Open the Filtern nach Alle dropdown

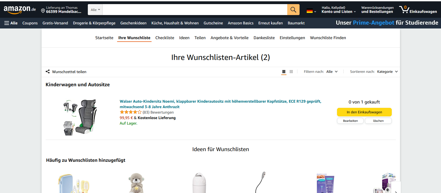[332, 71]
